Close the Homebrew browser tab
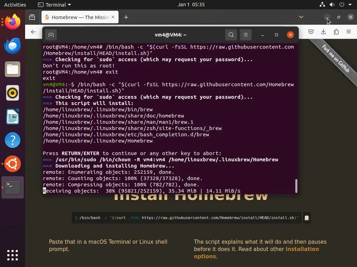 pyautogui.click(x=113, y=17)
